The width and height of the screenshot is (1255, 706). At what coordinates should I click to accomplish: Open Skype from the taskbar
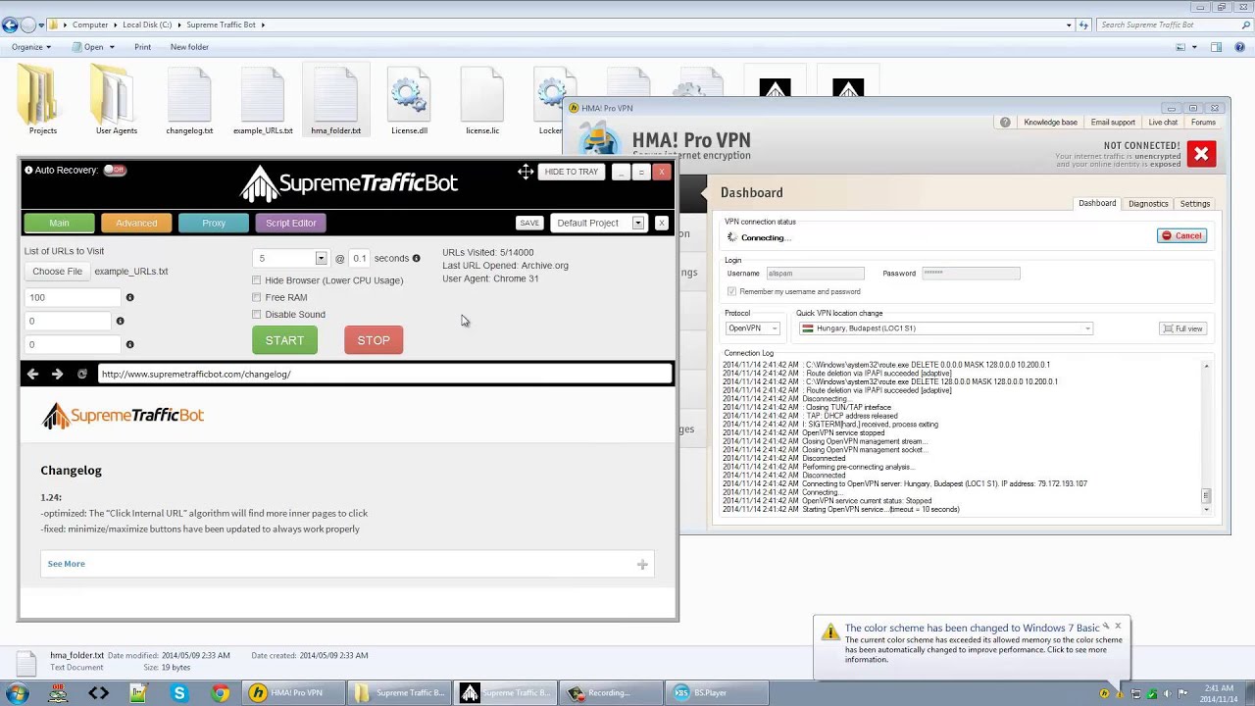[179, 693]
